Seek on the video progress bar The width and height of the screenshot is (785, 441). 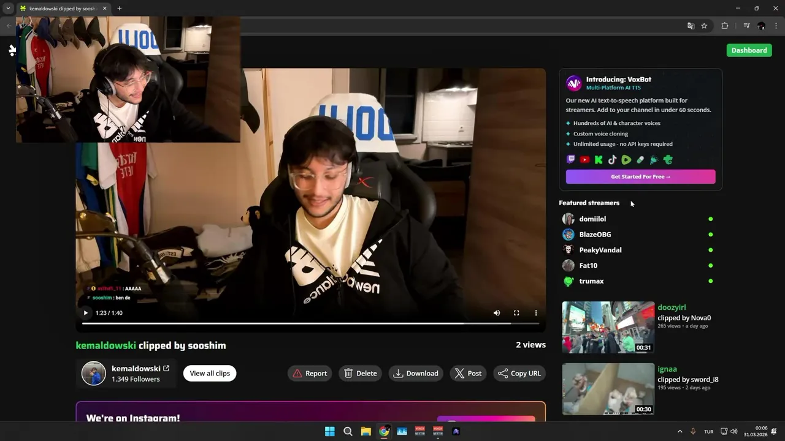310,323
